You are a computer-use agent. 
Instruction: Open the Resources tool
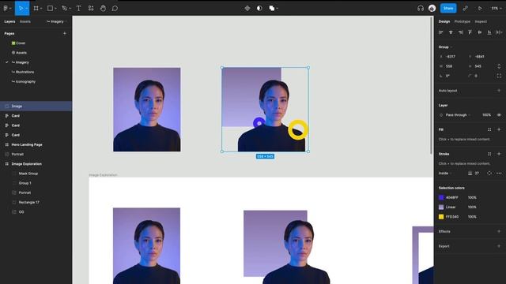pos(91,9)
